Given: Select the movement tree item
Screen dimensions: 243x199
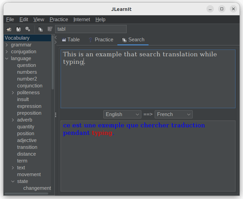Looking at the screenshot, I should (x=29, y=174).
